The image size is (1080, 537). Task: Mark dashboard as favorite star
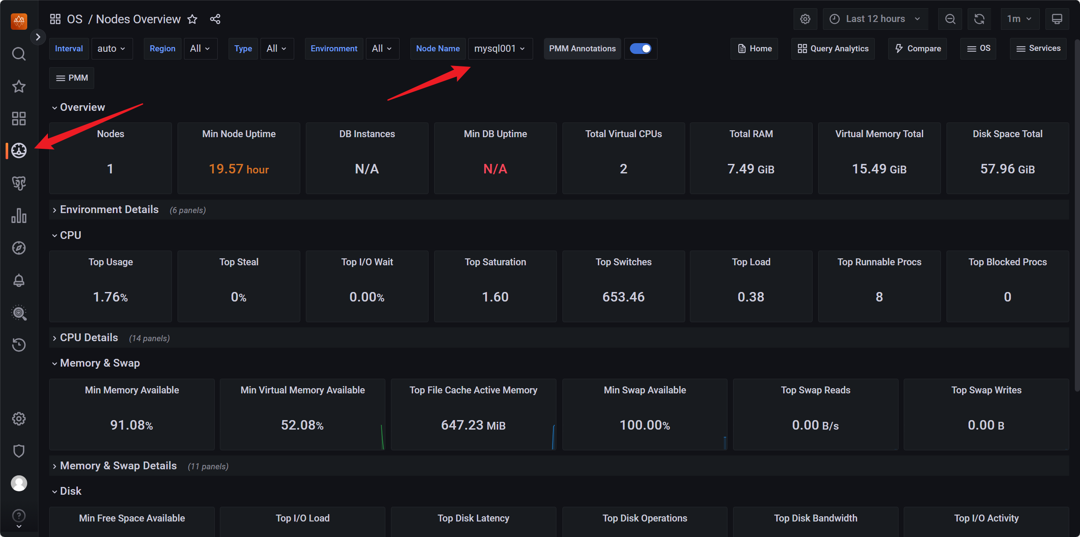192,19
